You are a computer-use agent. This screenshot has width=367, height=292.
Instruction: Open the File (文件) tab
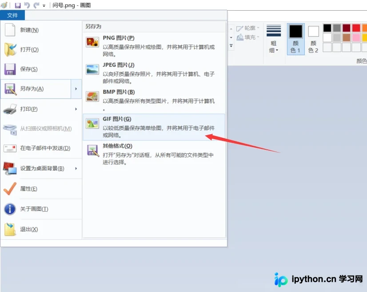(x=12, y=15)
